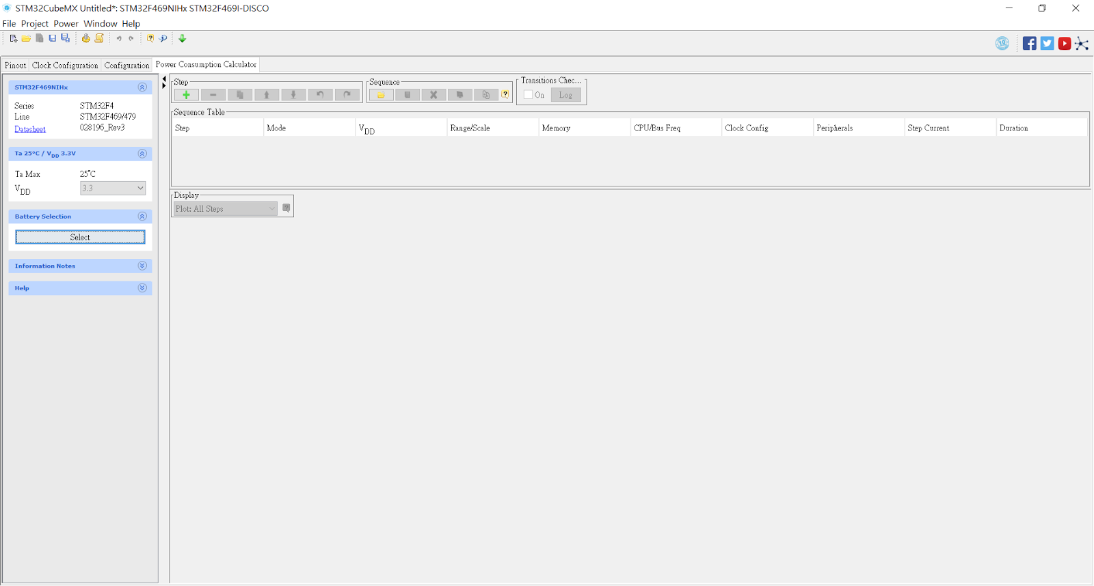Expand the Information Notes panel
Screen dimensions: 1094x586
click(142, 266)
